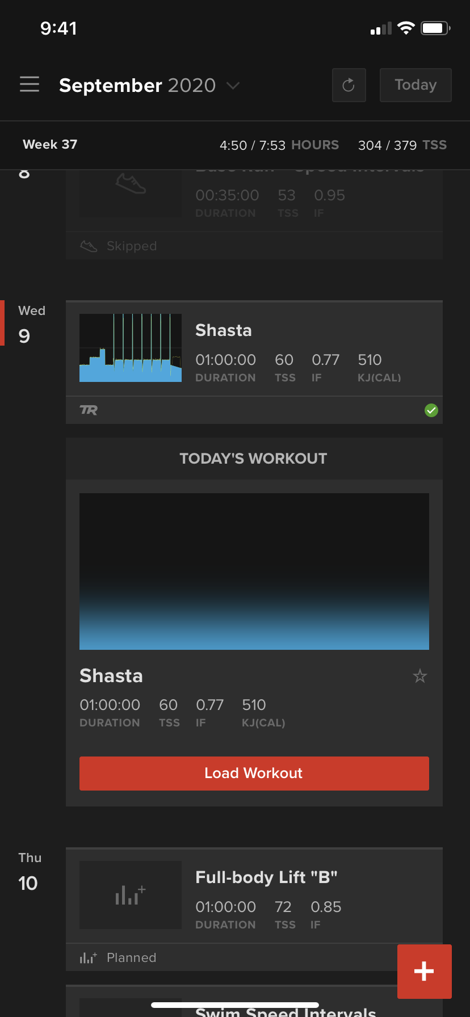Open the Shasta completed ride thumbnail
The width and height of the screenshot is (470, 1017).
(131, 348)
